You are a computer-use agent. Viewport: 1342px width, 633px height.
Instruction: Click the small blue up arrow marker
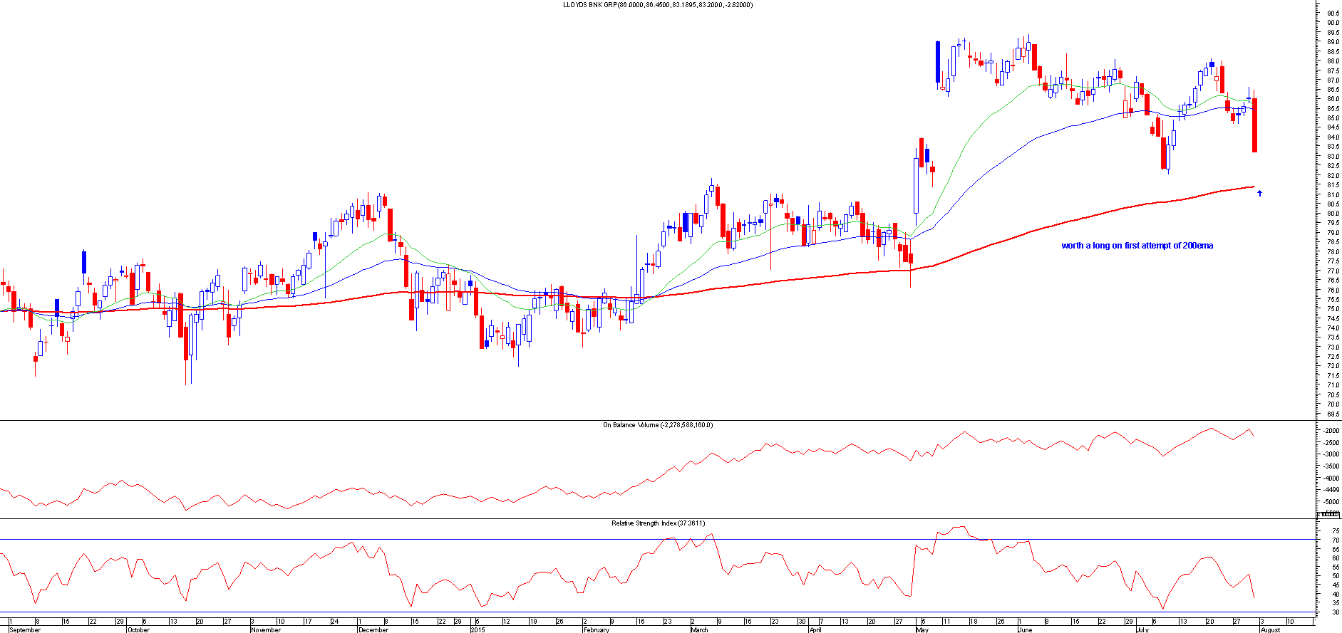pyautogui.click(x=1259, y=193)
